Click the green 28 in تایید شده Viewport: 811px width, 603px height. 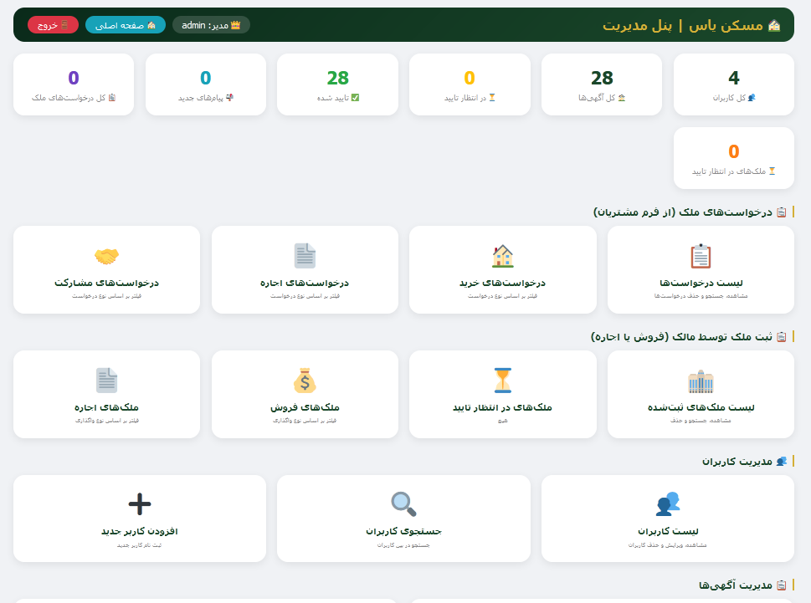pyautogui.click(x=338, y=78)
